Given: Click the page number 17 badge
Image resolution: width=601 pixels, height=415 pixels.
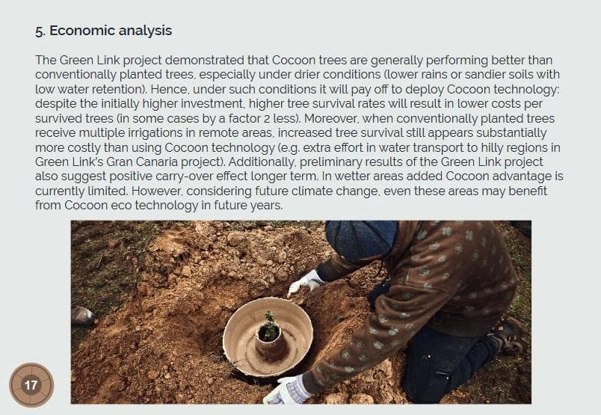Looking at the screenshot, I should 31,385.
